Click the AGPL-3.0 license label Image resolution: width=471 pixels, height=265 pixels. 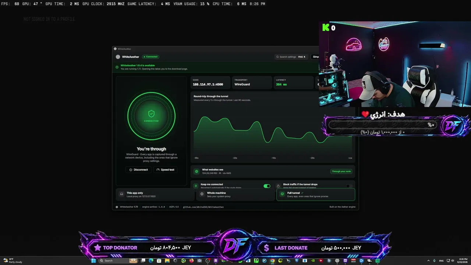pos(174,207)
